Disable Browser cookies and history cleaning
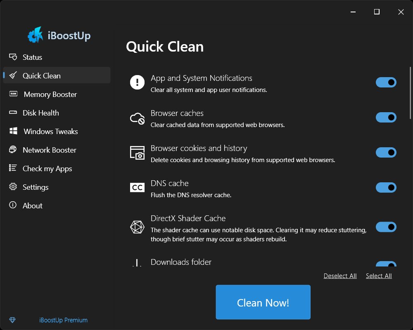 click(386, 152)
